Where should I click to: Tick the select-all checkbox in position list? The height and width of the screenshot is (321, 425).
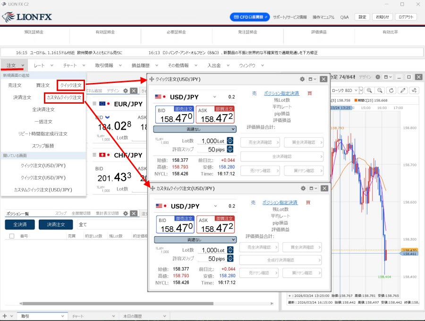point(12,236)
